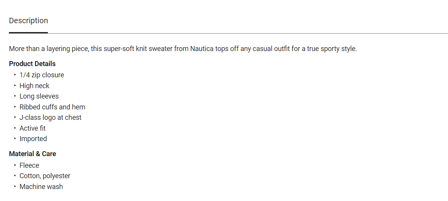The image size is (448, 201).
Task: Open the Description tab
Action: click(x=29, y=21)
